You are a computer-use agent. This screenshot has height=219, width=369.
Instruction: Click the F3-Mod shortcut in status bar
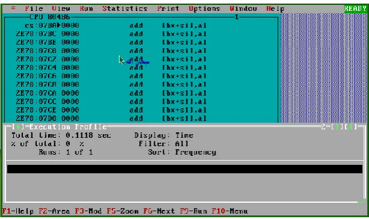pyautogui.click(x=88, y=211)
